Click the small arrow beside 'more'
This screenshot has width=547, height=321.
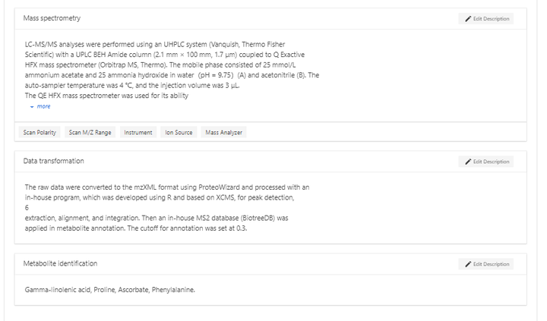click(x=32, y=107)
